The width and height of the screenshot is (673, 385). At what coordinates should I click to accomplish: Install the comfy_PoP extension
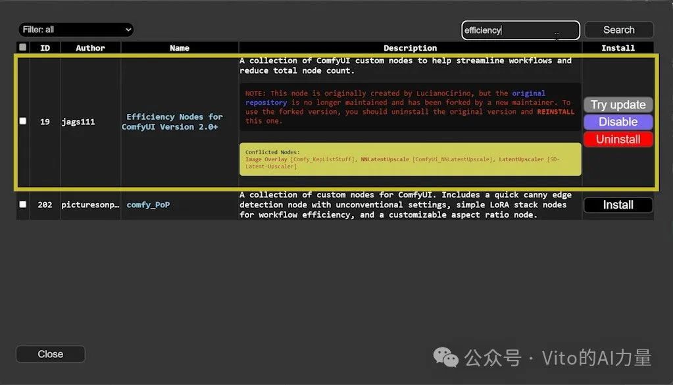coord(618,205)
